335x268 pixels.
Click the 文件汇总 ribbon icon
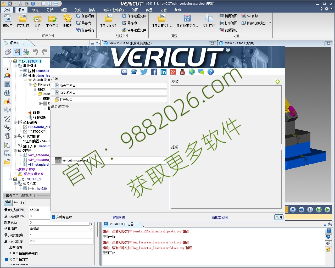point(209,21)
